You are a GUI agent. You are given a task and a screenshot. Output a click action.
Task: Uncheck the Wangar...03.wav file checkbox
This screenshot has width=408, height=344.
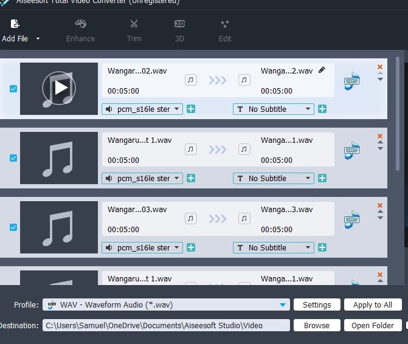pos(13,227)
